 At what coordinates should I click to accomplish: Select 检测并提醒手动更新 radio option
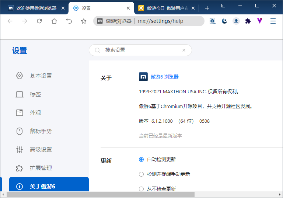coord(141,174)
